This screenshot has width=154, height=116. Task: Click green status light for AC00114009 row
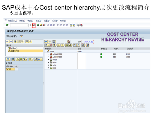(101, 57)
